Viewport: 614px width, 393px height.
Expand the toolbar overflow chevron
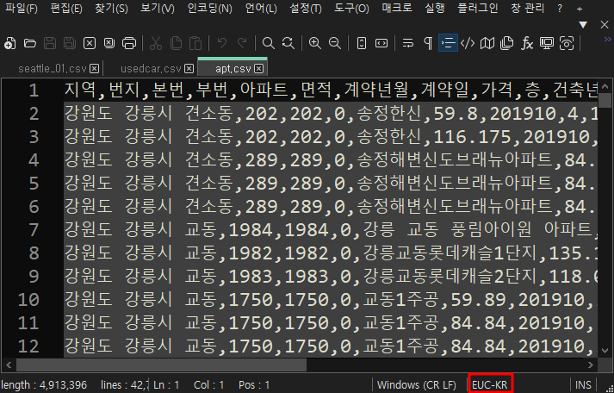pos(608,39)
